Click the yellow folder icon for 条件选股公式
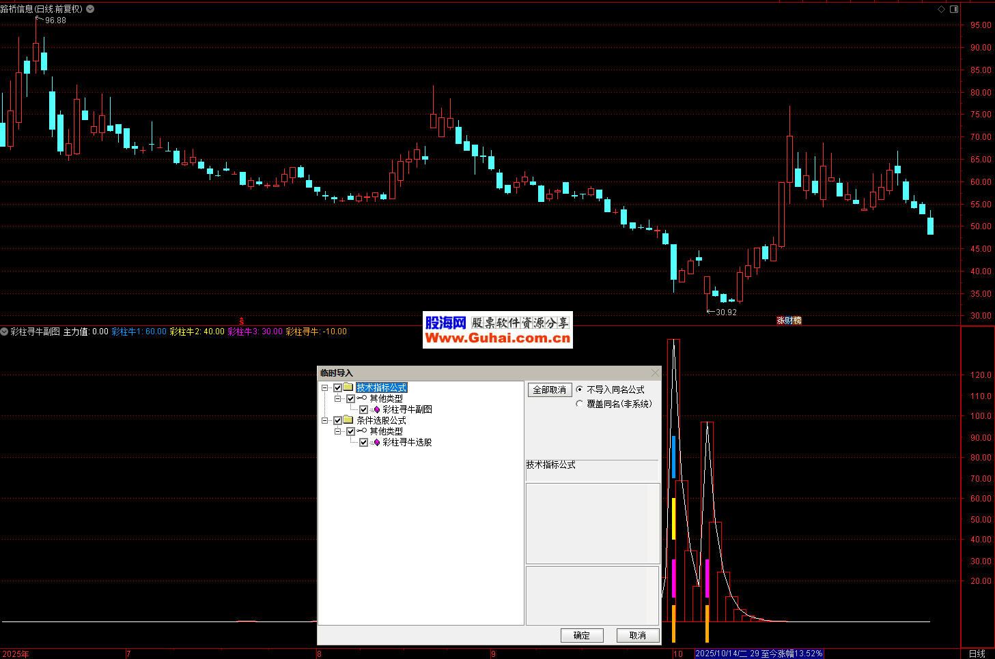995x659 pixels. [348, 420]
